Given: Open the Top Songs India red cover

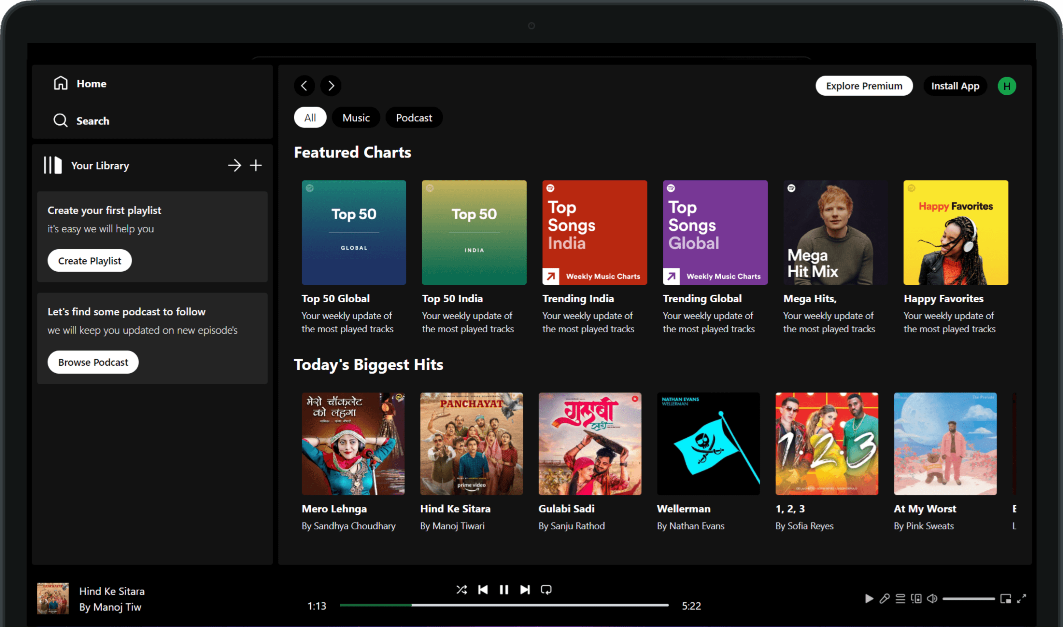Looking at the screenshot, I should point(594,233).
